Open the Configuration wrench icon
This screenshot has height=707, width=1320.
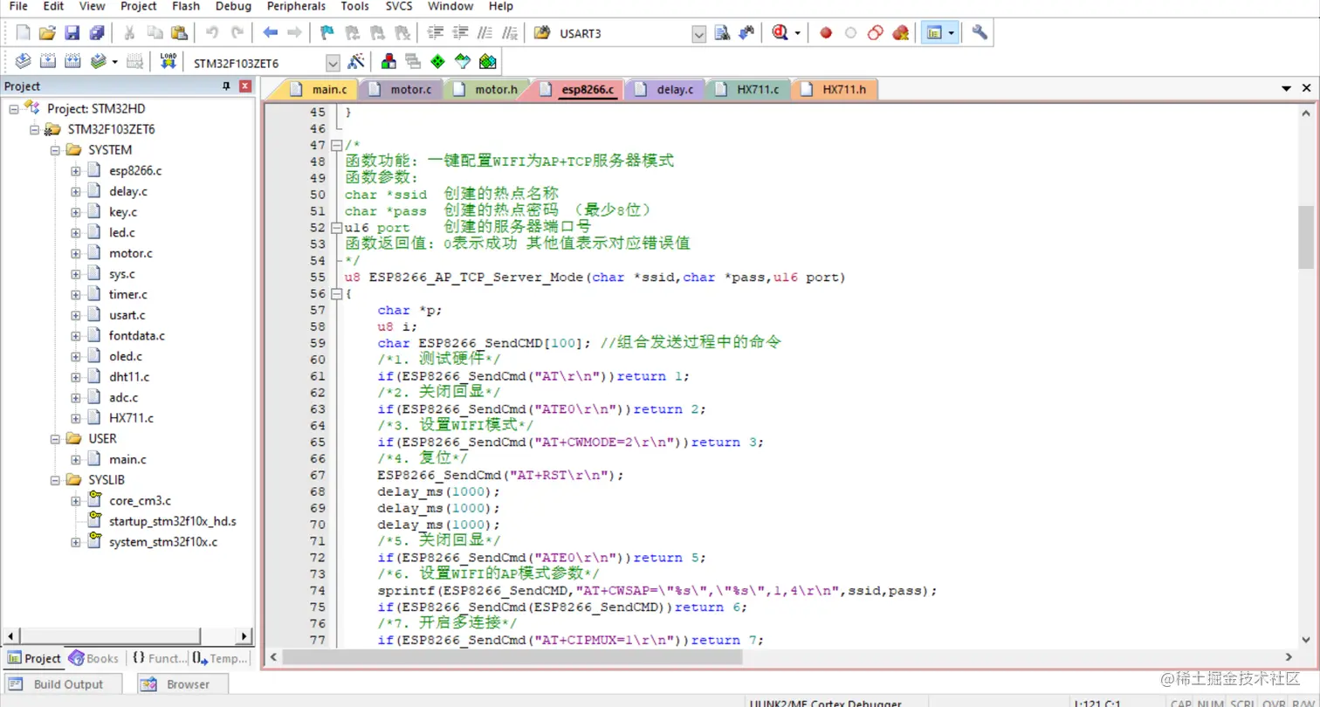980,33
